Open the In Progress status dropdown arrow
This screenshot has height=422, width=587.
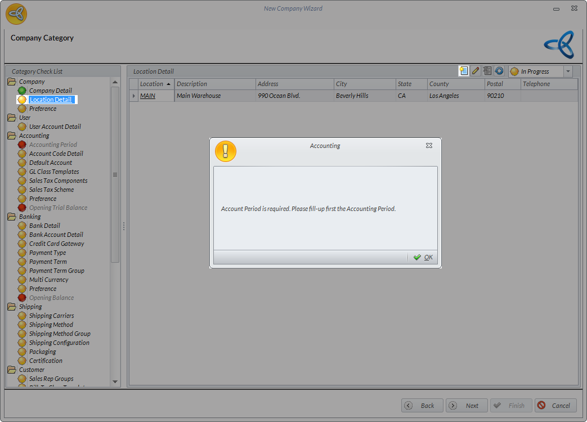click(568, 71)
